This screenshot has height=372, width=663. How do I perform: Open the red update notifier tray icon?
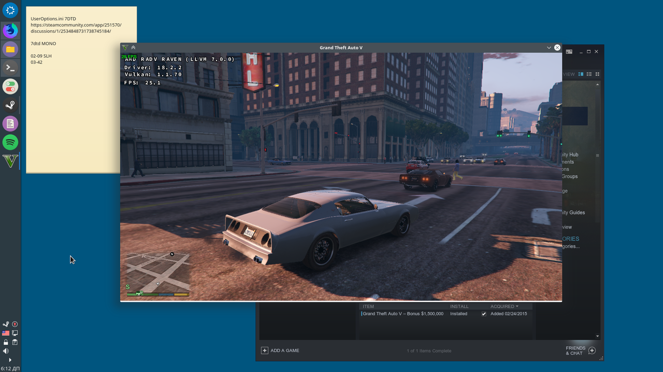pos(15,324)
